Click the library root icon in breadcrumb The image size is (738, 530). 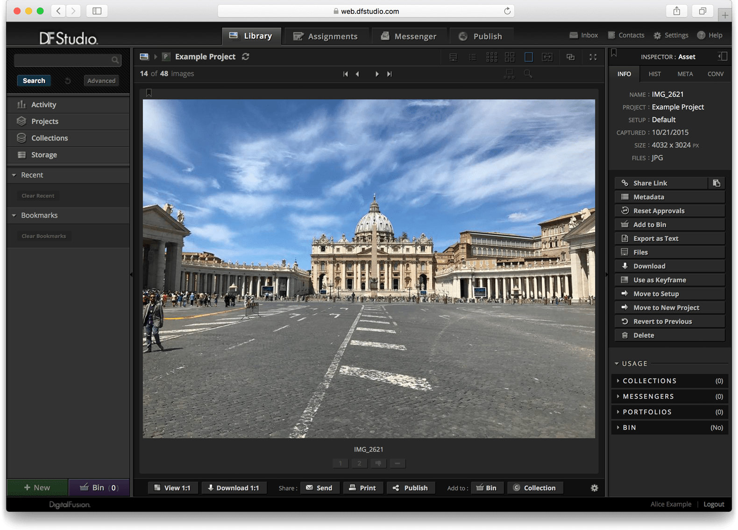144,56
